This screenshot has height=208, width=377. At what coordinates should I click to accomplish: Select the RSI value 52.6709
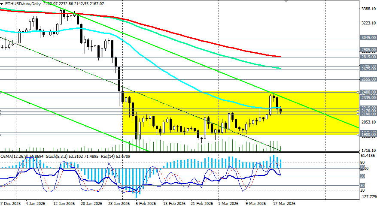coord(123,157)
